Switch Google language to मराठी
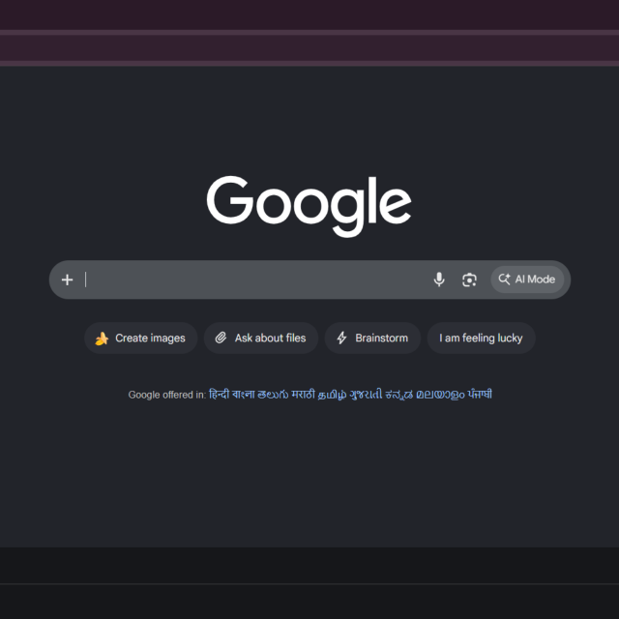 pyautogui.click(x=303, y=395)
